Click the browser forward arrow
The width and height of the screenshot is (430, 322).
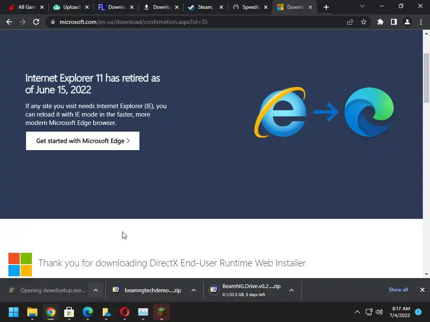point(23,22)
